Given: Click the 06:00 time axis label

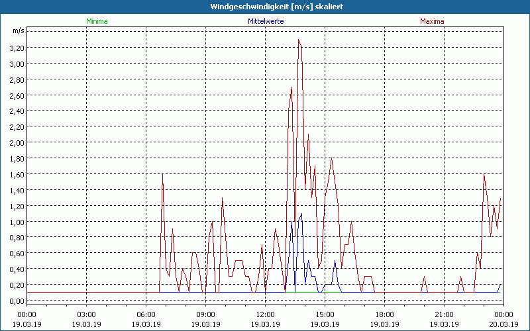Looking at the screenshot, I should tap(146, 314).
